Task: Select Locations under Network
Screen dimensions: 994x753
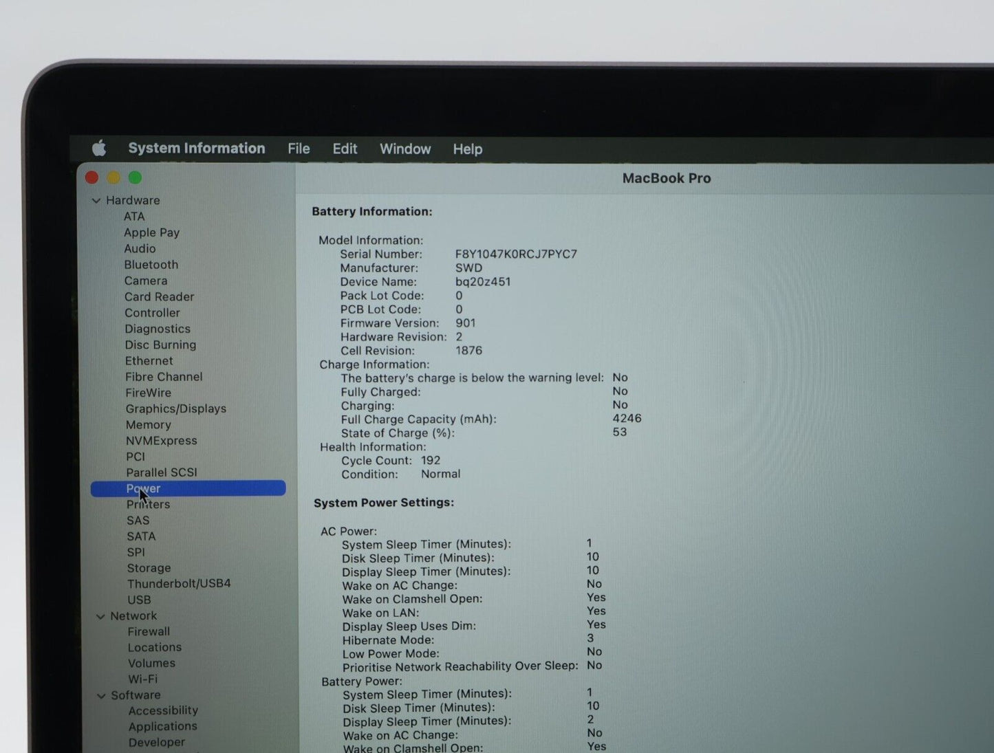Action: click(155, 647)
